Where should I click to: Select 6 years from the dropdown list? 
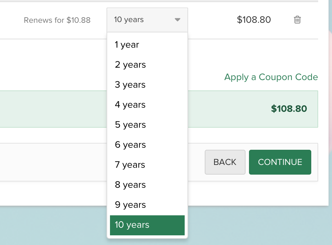coord(130,145)
